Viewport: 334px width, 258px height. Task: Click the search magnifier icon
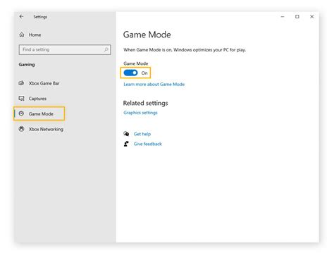[x=106, y=49]
